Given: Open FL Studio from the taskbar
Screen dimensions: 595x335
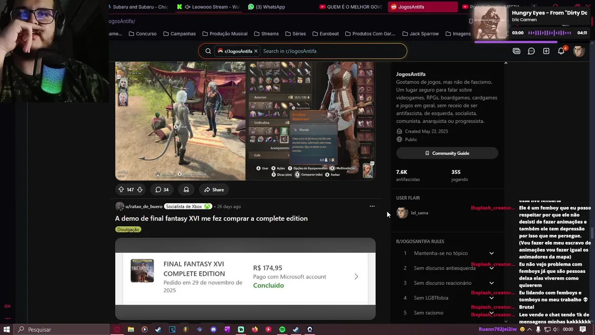Looking at the screenshot, I should pos(186,329).
